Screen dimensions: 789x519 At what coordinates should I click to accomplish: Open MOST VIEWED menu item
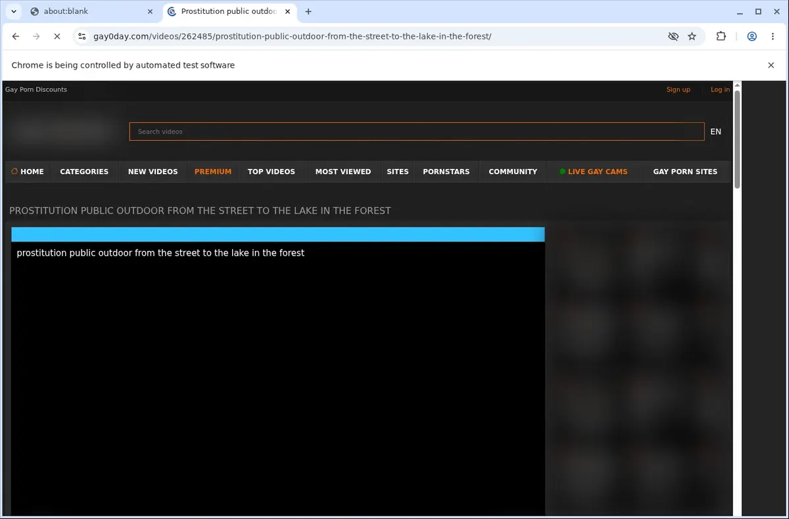tap(343, 171)
